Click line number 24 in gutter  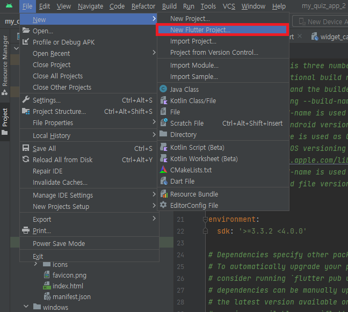(x=180, y=255)
